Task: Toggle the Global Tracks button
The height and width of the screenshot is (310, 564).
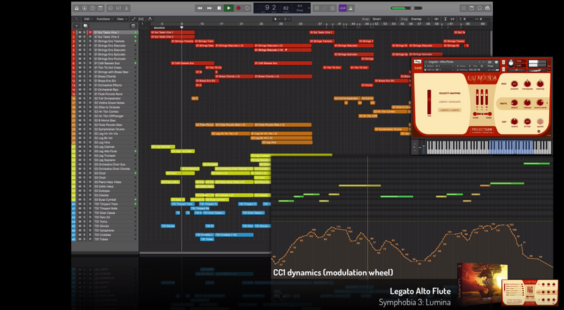Action: tap(133, 26)
